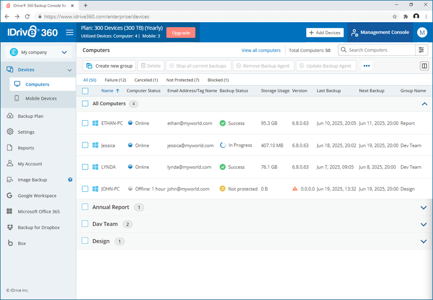Open the My company dropdown

(x=38, y=52)
